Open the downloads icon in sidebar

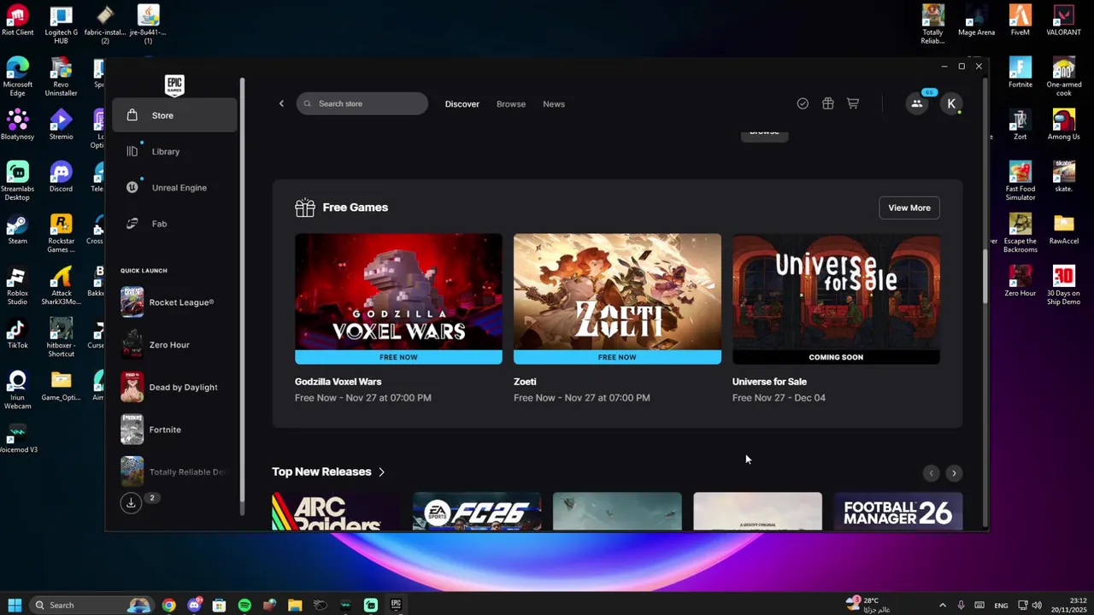tap(131, 502)
